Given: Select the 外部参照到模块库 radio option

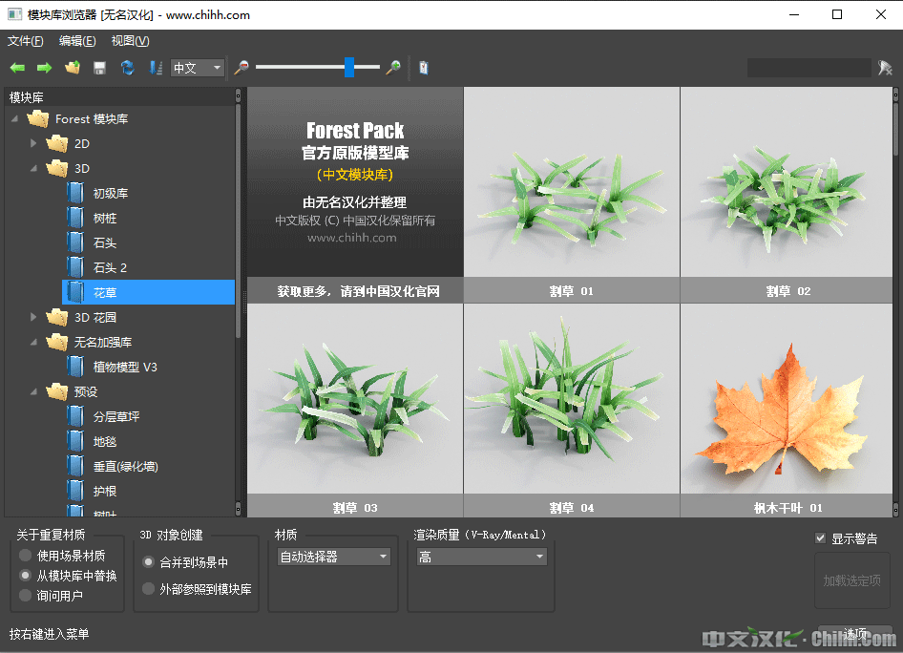Looking at the screenshot, I should point(148,589).
